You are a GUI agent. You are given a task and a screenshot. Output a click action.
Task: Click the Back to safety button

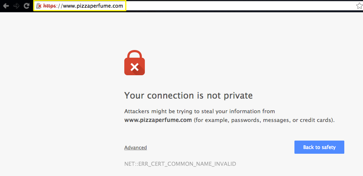[x=319, y=147]
